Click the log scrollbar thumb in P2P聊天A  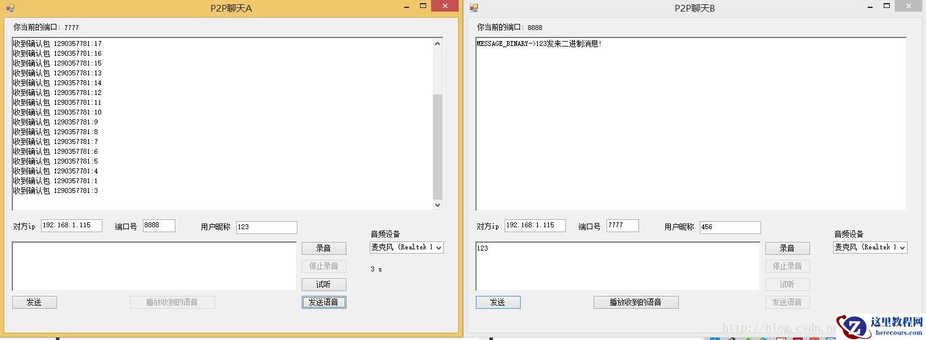tap(437, 147)
